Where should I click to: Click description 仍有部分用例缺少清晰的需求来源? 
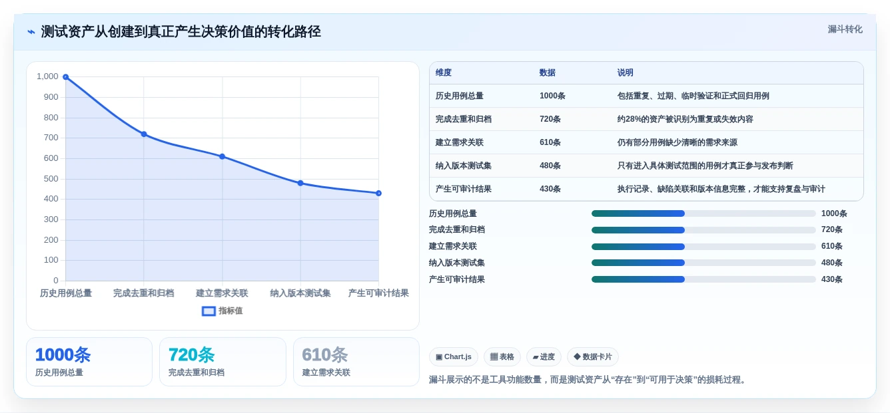pyautogui.click(x=677, y=142)
